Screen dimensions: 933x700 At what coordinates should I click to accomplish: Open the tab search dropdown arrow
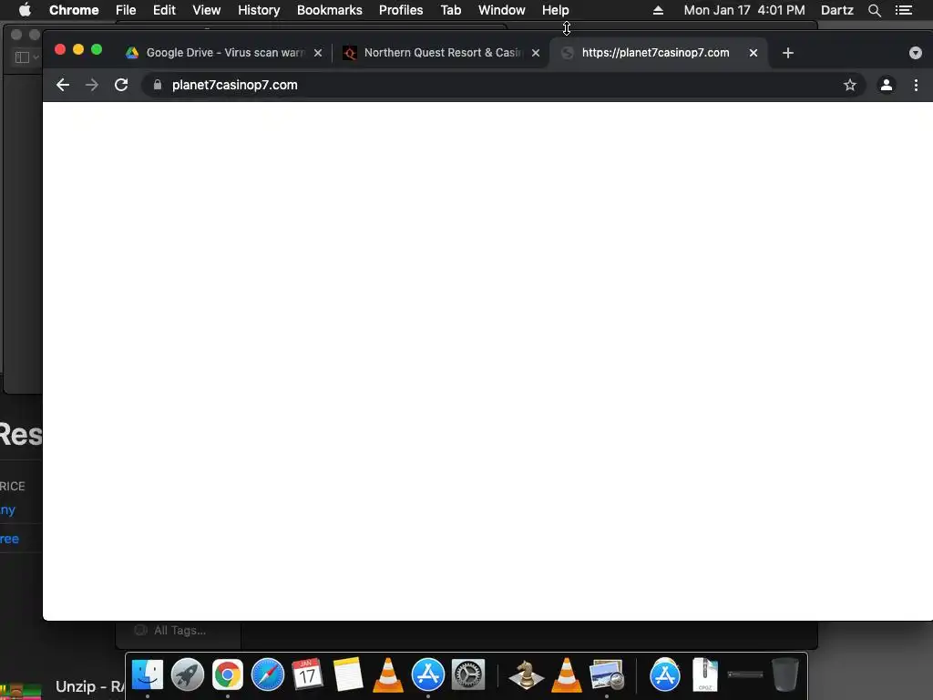(x=915, y=53)
